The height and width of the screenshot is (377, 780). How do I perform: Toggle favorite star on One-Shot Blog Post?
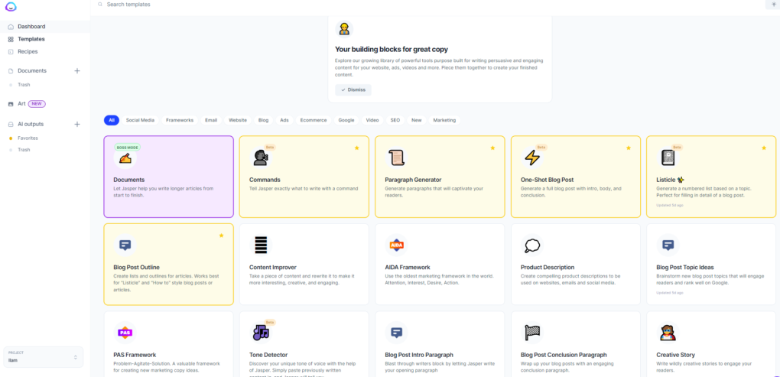click(629, 148)
